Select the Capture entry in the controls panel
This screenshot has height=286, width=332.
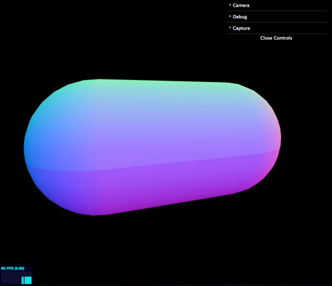(x=242, y=28)
